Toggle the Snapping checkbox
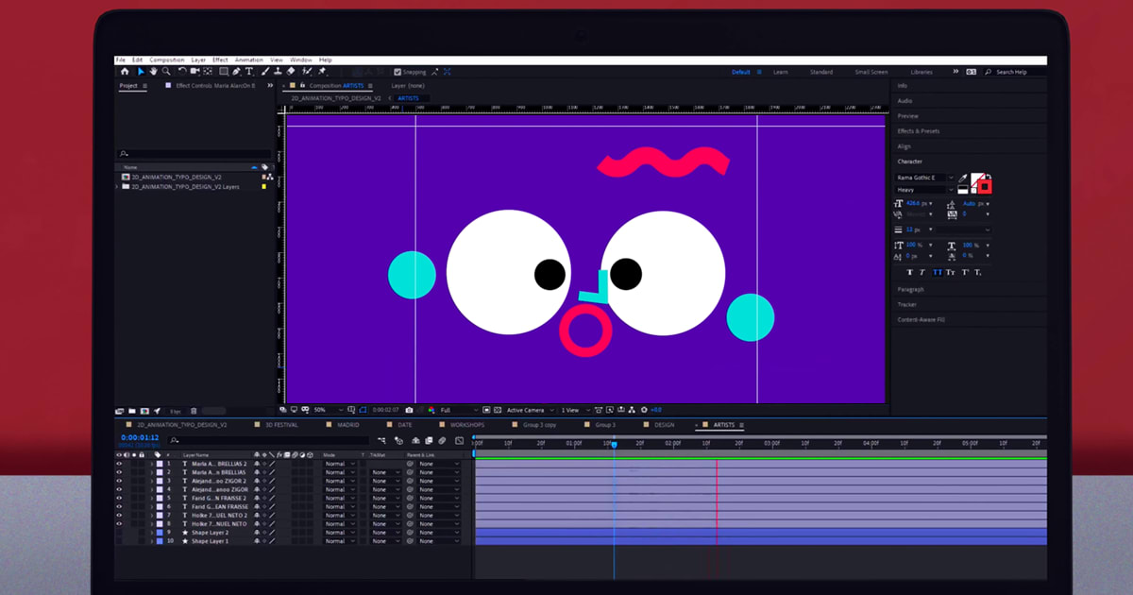The image size is (1133, 595). [x=397, y=71]
